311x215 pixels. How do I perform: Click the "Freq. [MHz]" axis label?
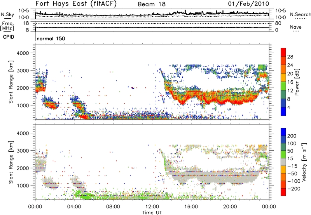point(7,27)
